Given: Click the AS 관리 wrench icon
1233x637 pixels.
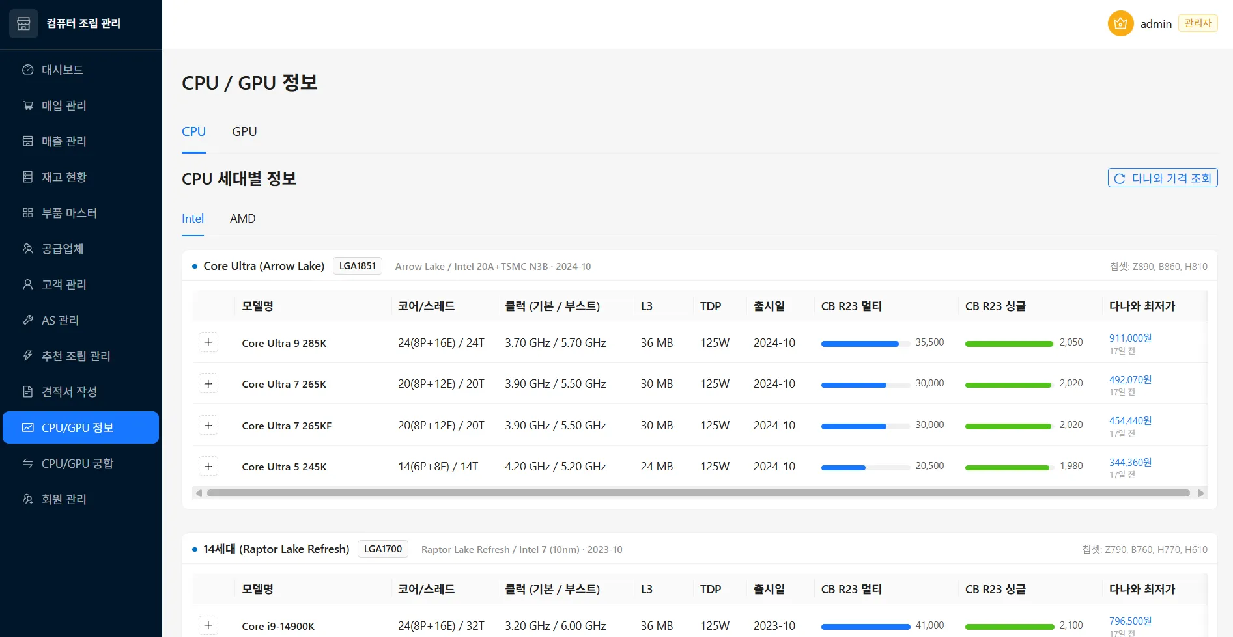Looking at the screenshot, I should click(x=28, y=320).
